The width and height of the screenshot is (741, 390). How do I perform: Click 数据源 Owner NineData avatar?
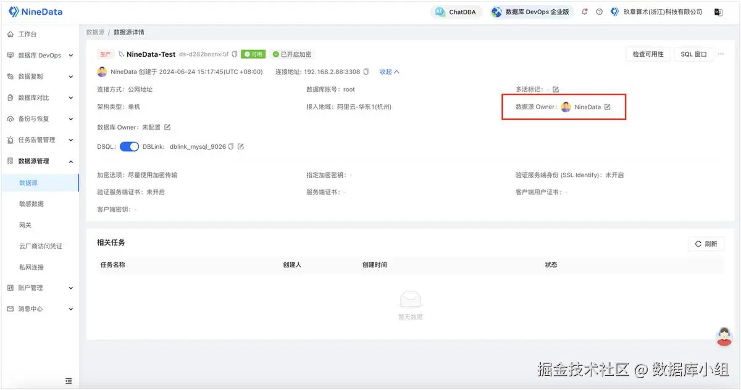pos(566,107)
